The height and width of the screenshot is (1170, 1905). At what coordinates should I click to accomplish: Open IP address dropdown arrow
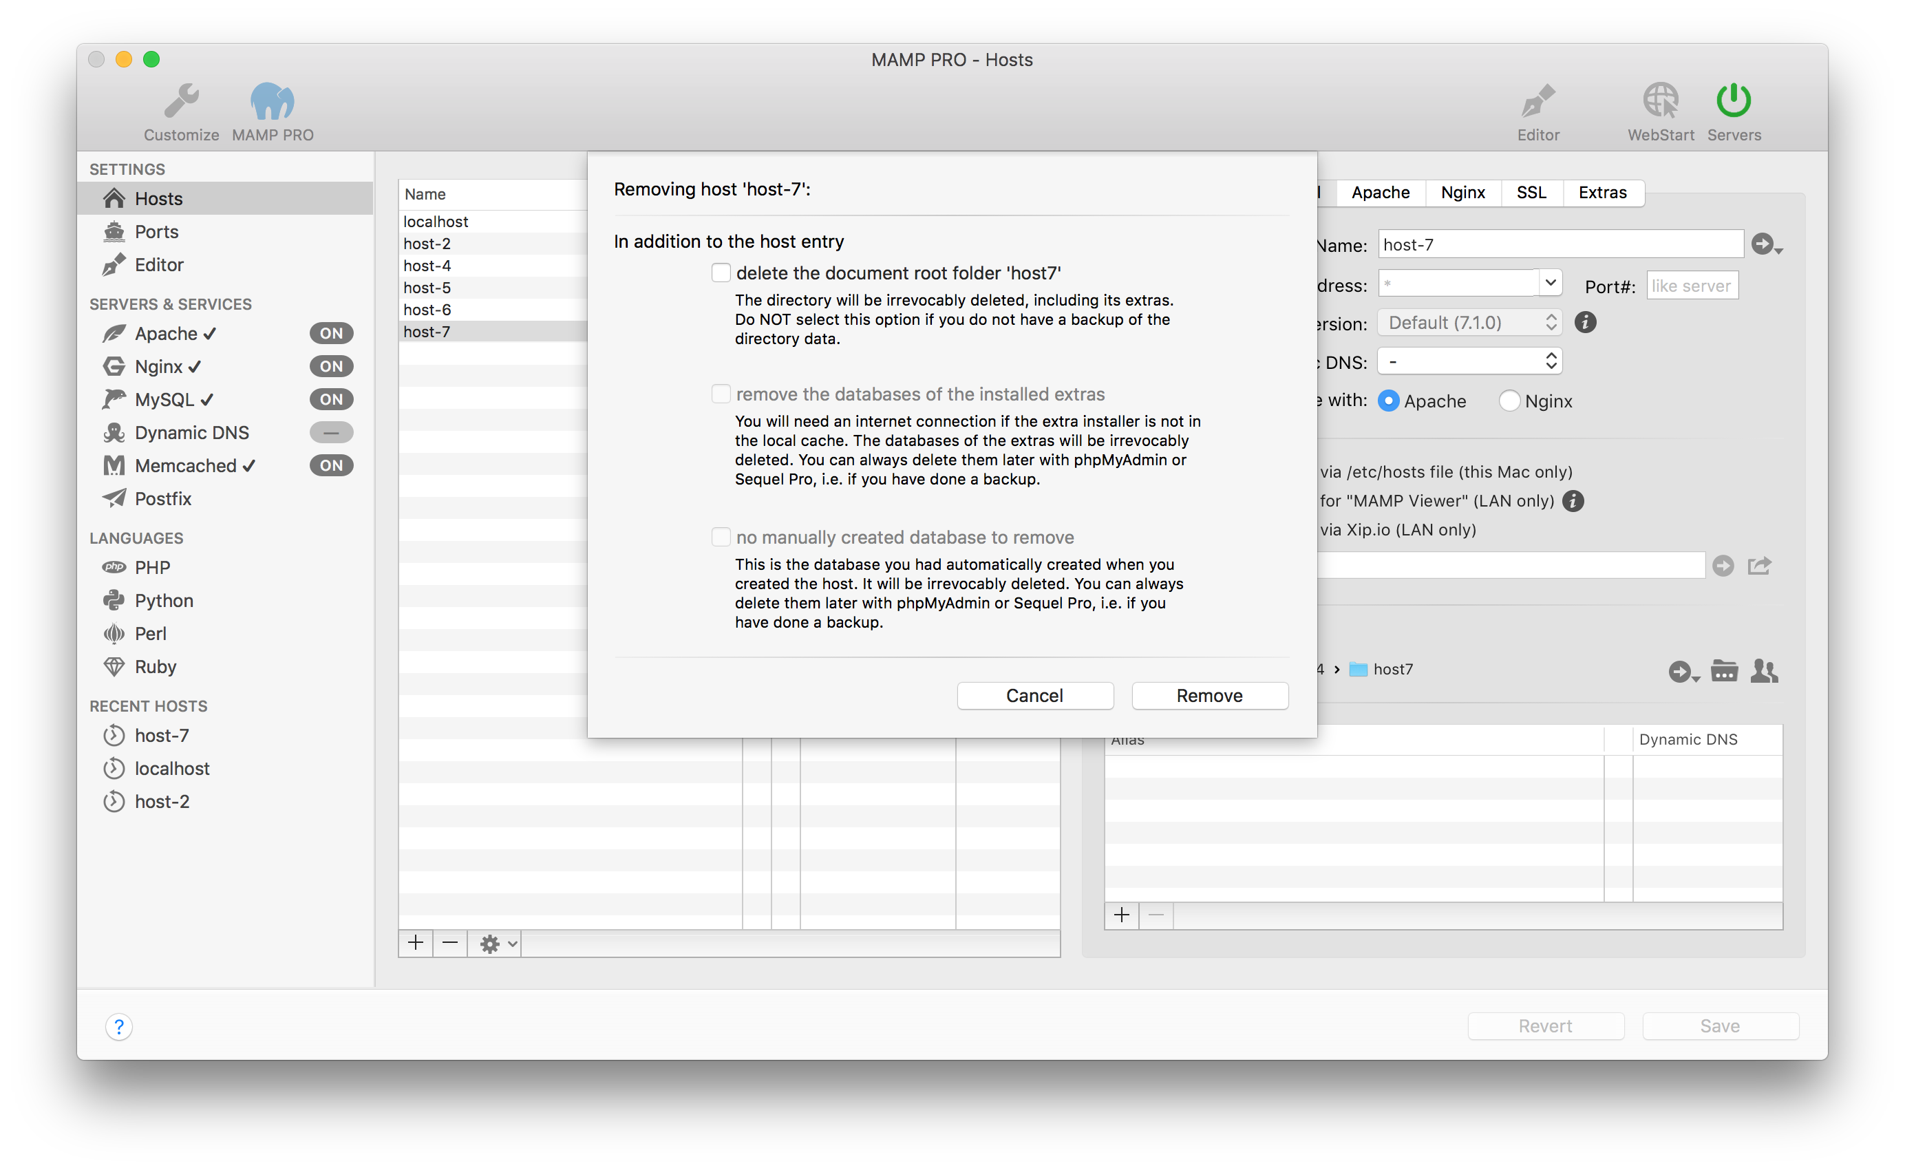1550,284
